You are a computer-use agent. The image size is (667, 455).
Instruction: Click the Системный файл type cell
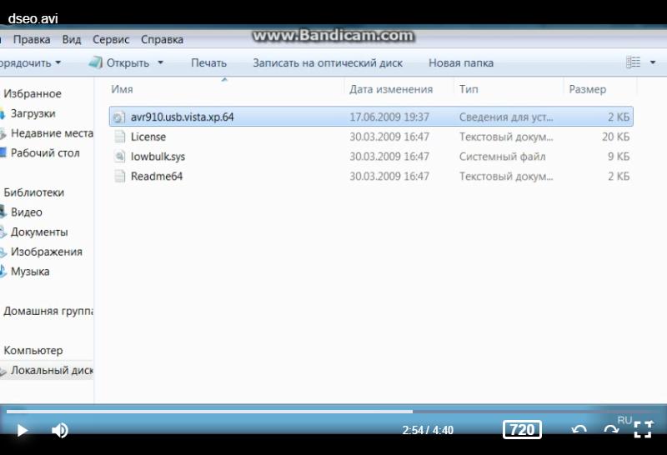(x=502, y=157)
